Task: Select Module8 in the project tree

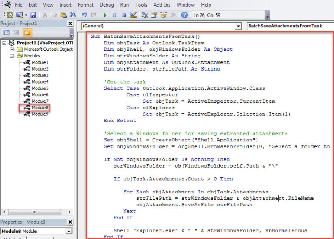Action: point(40,108)
